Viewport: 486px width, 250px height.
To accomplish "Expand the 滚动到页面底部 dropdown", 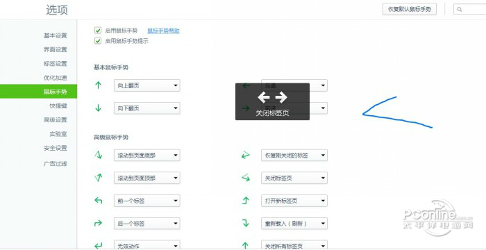I will coord(147,155).
